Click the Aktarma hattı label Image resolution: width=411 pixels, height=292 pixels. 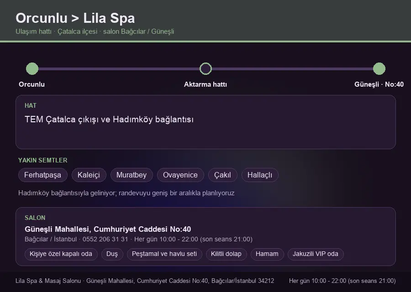[205, 84]
